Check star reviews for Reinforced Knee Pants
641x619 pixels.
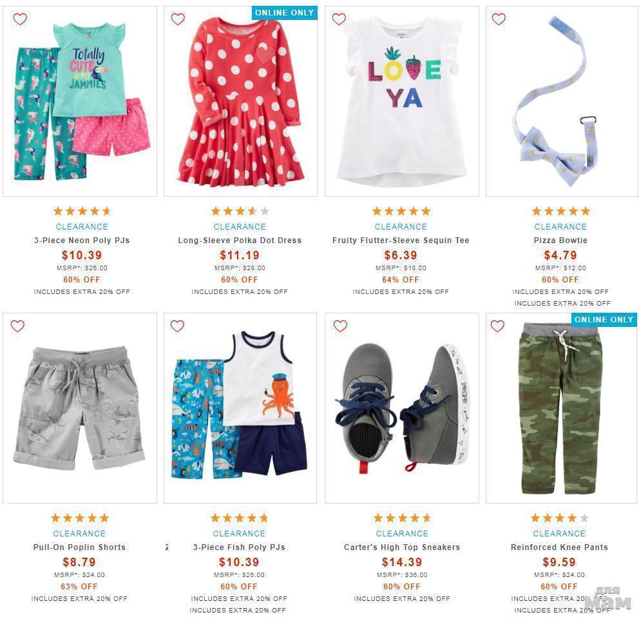pos(559,518)
